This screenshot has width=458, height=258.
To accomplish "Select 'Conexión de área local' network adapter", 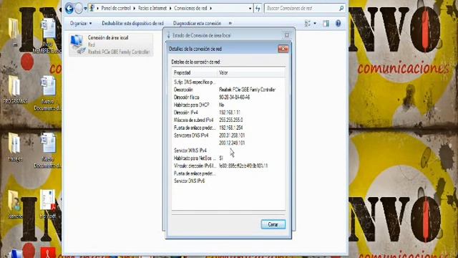I will [111, 44].
